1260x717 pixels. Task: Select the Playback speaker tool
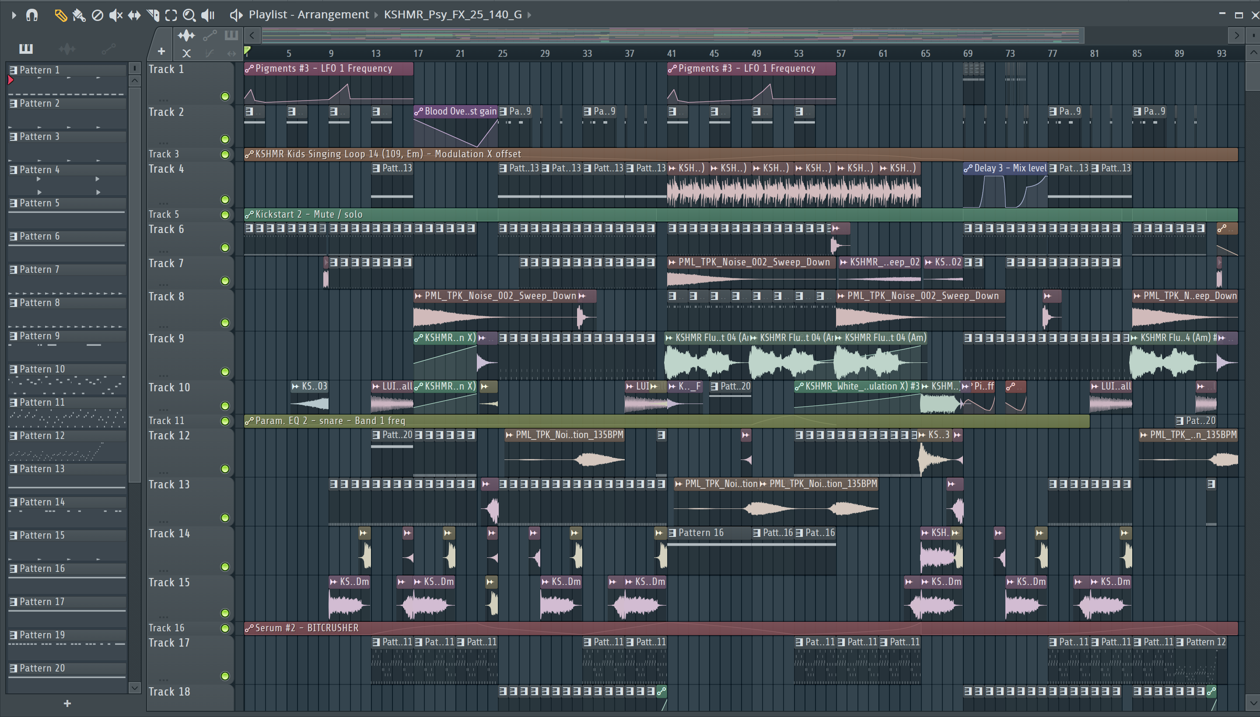(x=208, y=15)
